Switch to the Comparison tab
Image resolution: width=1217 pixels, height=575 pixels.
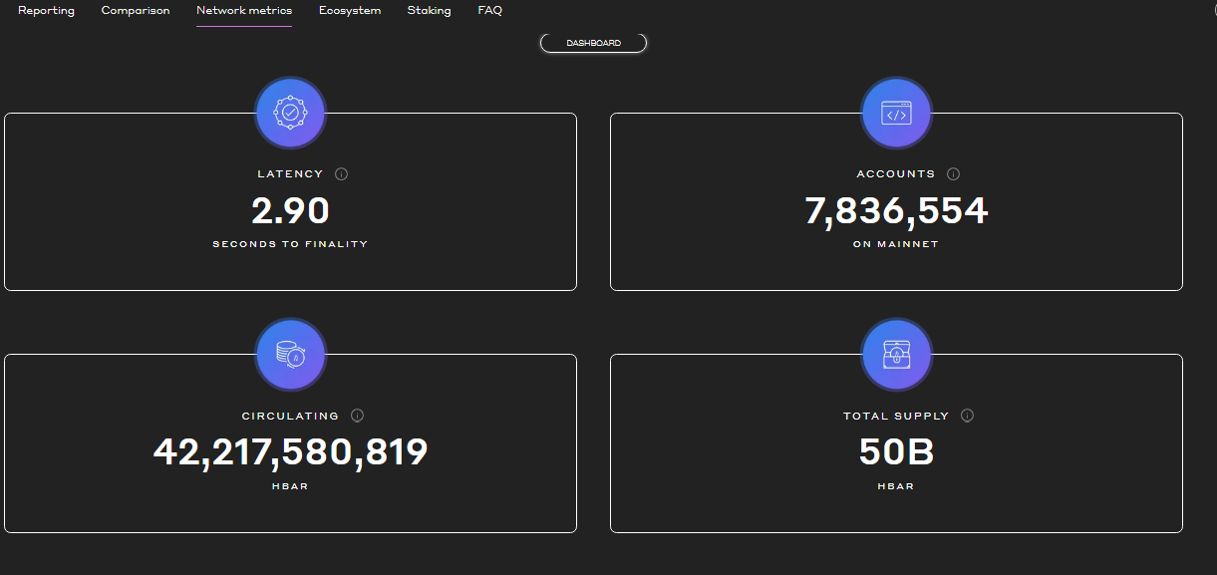136,11
